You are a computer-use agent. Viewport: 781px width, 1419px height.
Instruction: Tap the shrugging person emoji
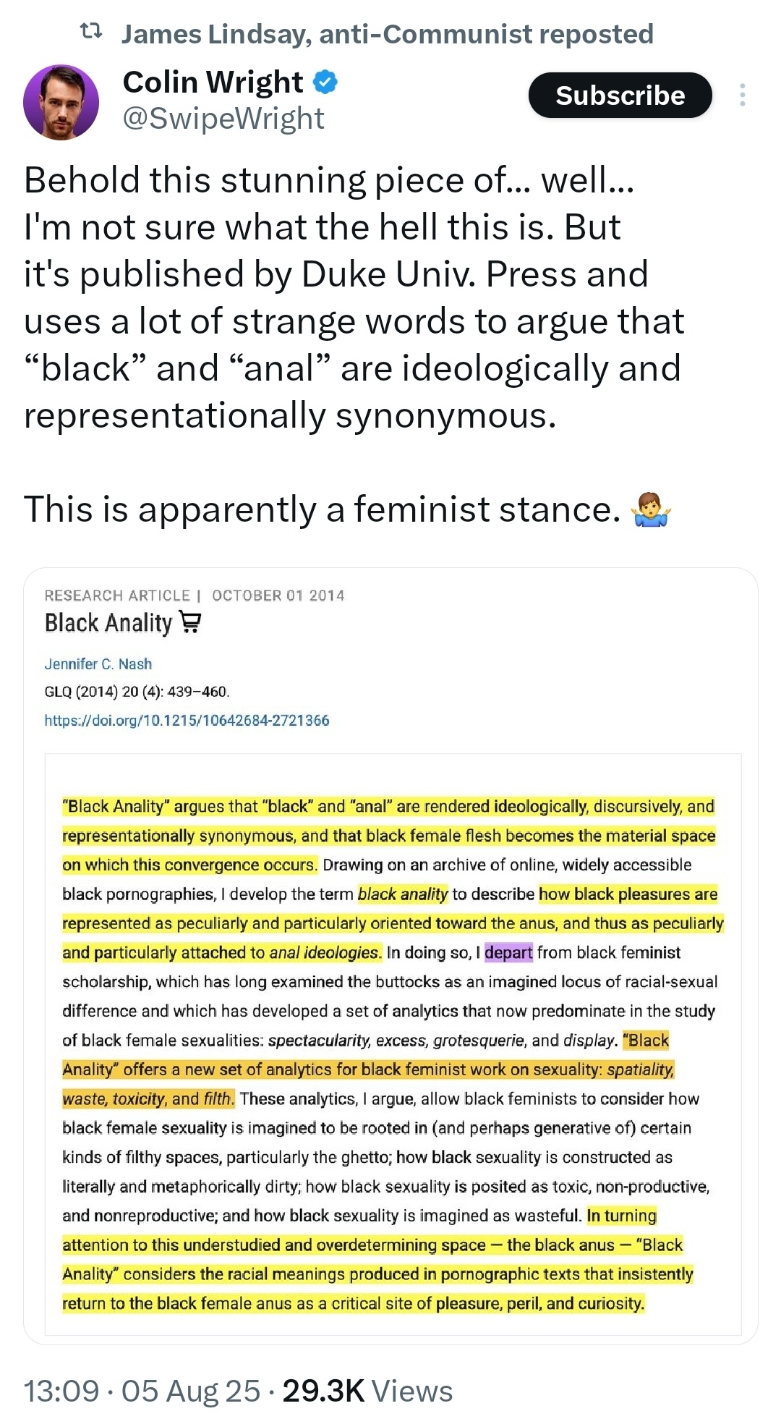(x=651, y=509)
